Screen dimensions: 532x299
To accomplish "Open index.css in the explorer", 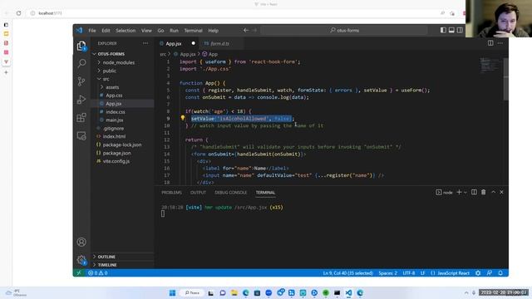I will (x=122, y=111).
